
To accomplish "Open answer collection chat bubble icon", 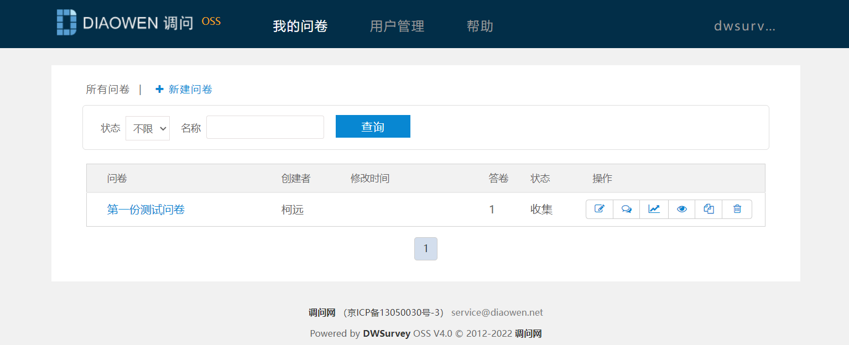I will point(627,209).
